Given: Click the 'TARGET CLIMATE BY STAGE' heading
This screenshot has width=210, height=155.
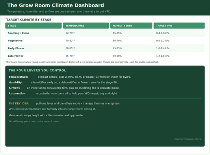Looking at the screenshot, I should (29, 20).
